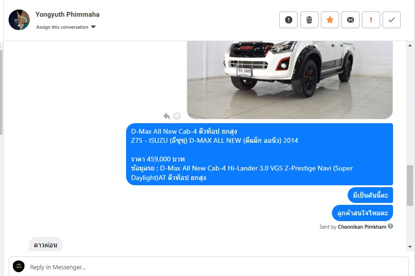The height and width of the screenshot is (276, 415).
Task: Open Yongyuth Phimmaha's profile picture
Action: coord(19,20)
